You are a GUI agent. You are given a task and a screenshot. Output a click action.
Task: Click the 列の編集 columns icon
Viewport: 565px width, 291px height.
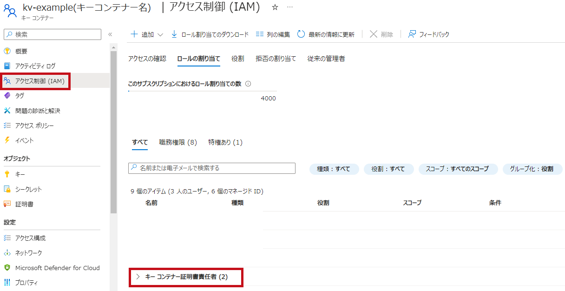pos(260,34)
